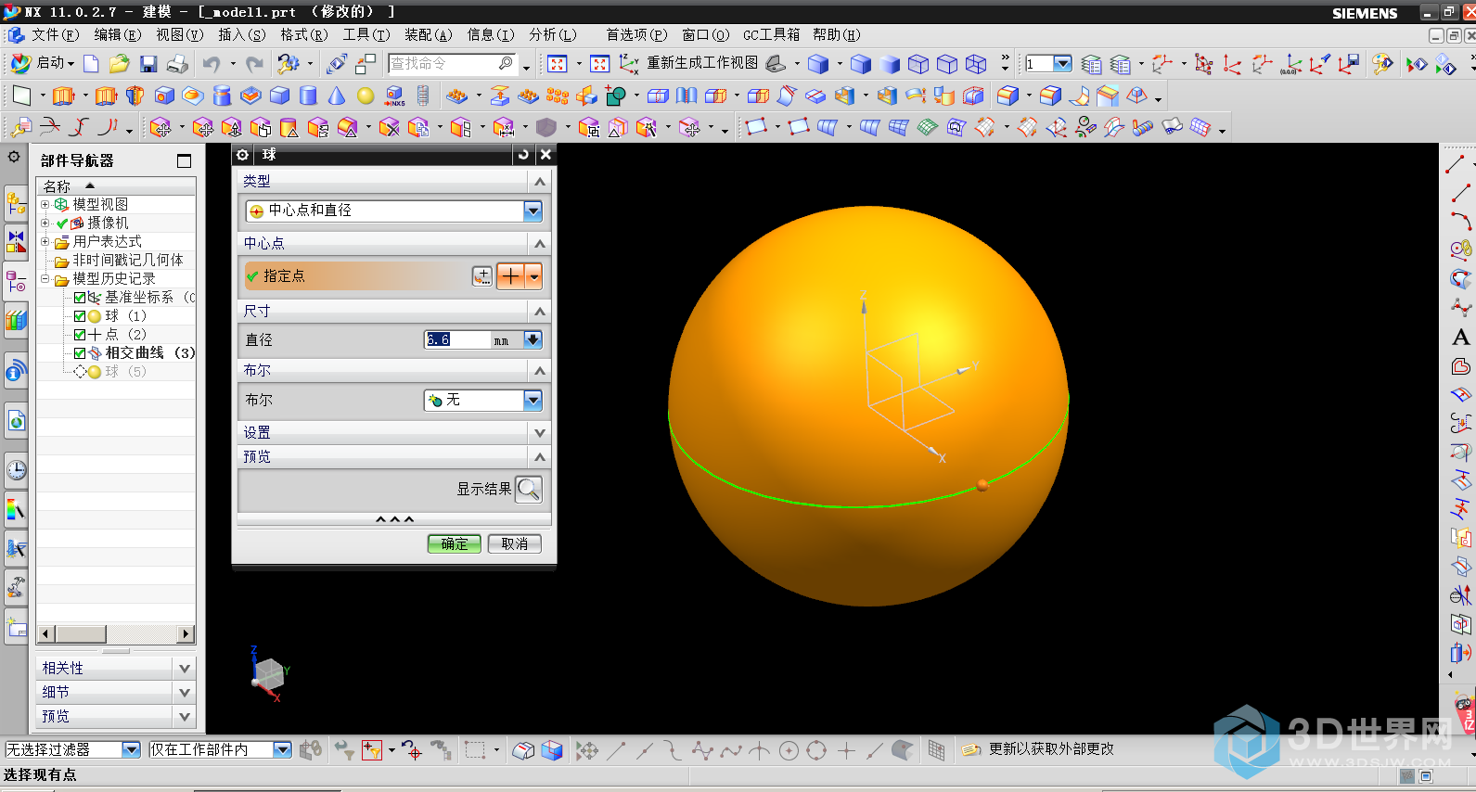Open the 分析(L) menu
1476x792 pixels.
point(553,35)
